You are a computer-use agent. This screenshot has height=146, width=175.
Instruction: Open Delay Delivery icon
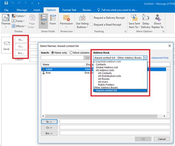[x=145, y=18]
